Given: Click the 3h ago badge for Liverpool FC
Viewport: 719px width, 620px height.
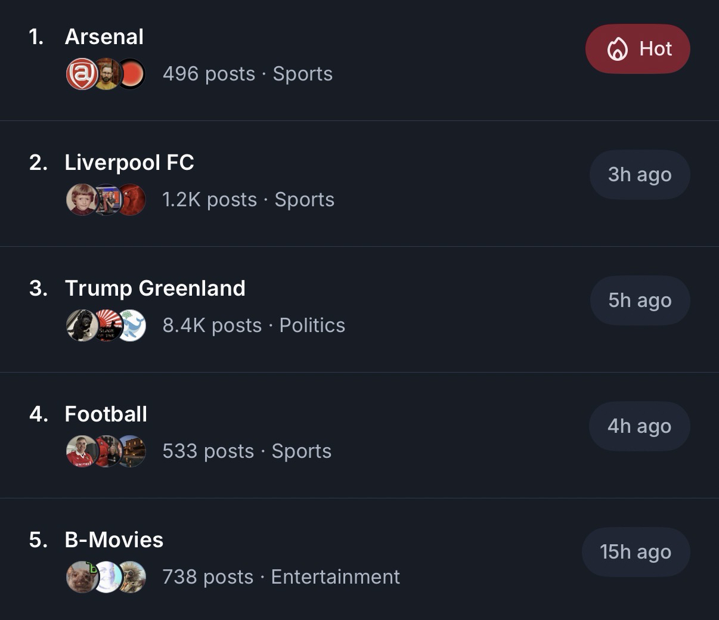Looking at the screenshot, I should pyautogui.click(x=640, y=175).
